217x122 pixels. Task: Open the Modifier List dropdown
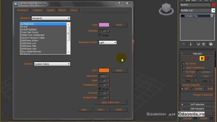(197, 11)
